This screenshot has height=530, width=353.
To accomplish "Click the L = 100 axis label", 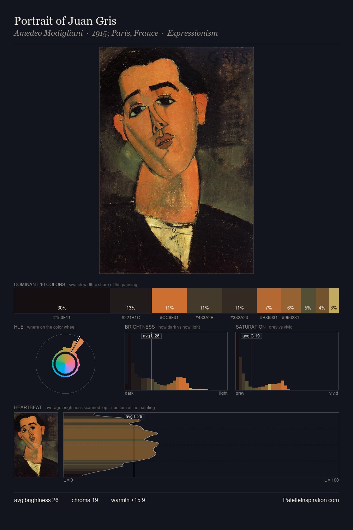I will point(331,480).
